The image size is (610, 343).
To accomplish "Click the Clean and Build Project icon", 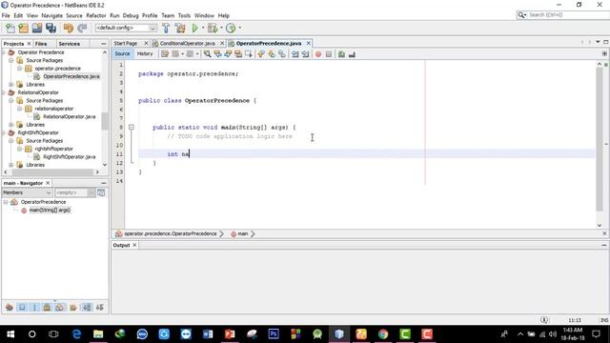I will click(180, 28).
